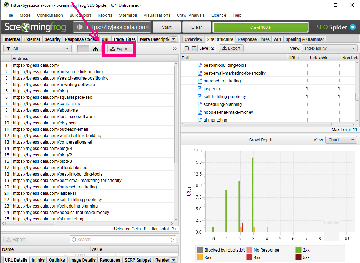Click page icon for best-email-marketing-for-shopify
Viewport: 360px width, 263px height.
tap(200, 73)
